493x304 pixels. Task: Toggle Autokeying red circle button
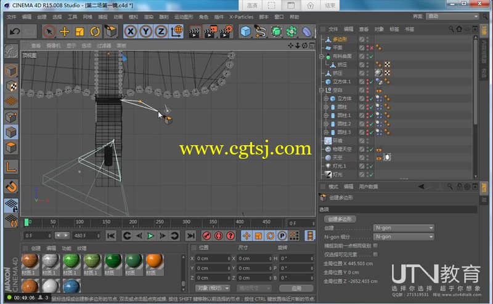219,236
